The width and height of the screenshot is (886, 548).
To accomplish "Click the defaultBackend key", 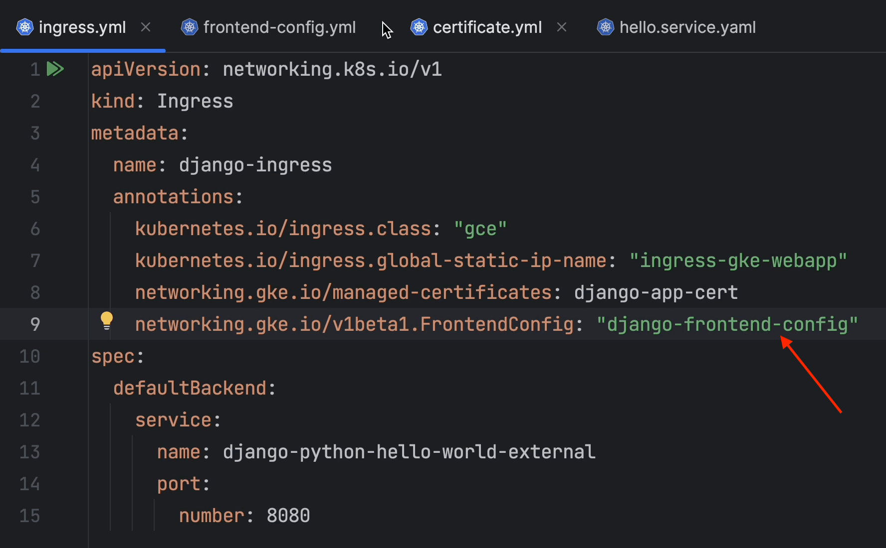I will 190,388.
